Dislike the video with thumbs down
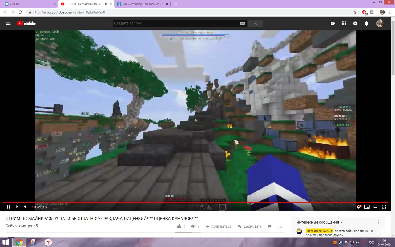This screenshot has width=395, height=247. [x=193, y=227]
